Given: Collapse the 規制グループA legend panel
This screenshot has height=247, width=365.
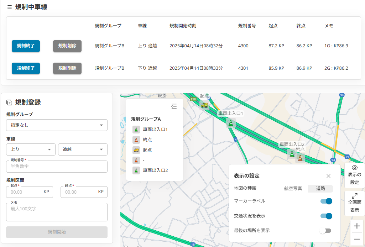Looking at the screenshot, I should tap(174, 106).
